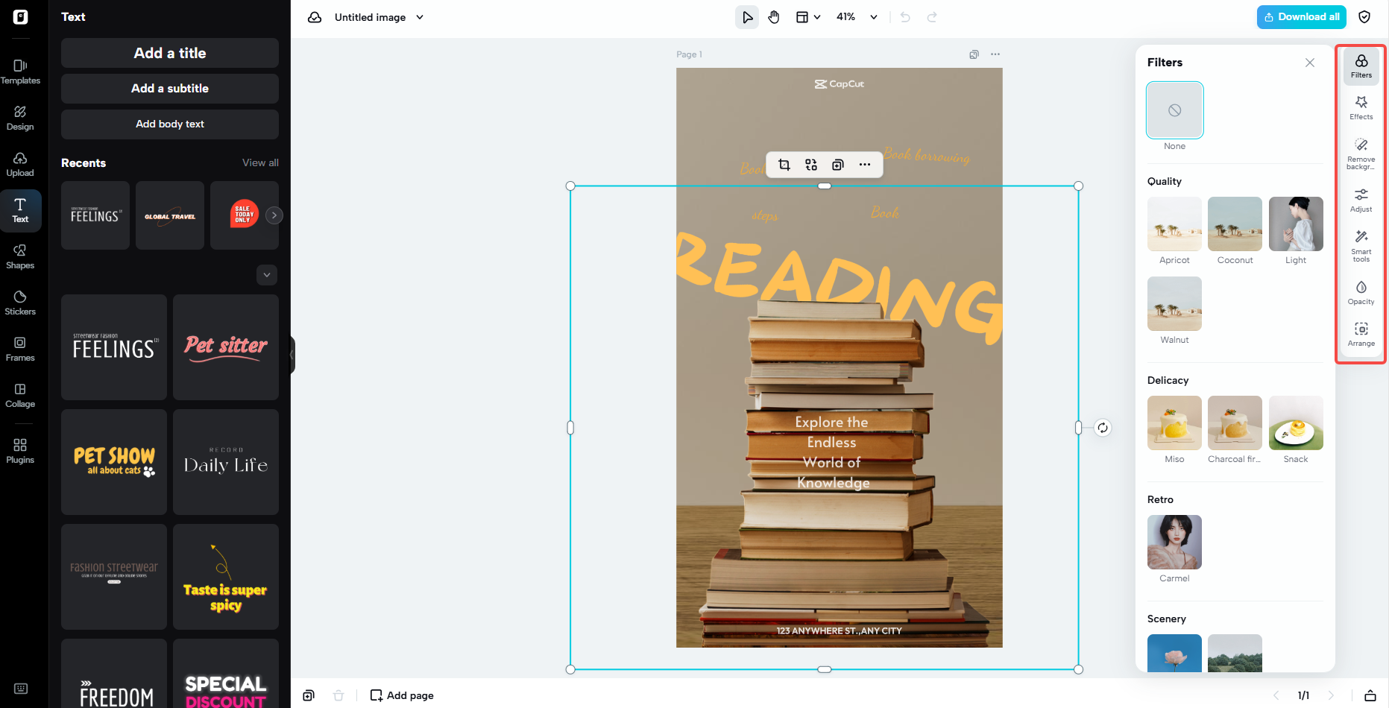Open the Templates panel in left sidebar
1389x708 pixels.
click(x=20, y=72)
